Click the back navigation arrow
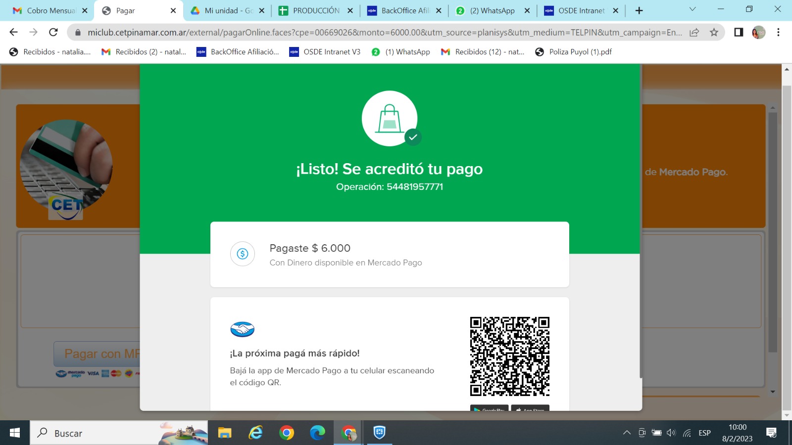 point(14,33)
